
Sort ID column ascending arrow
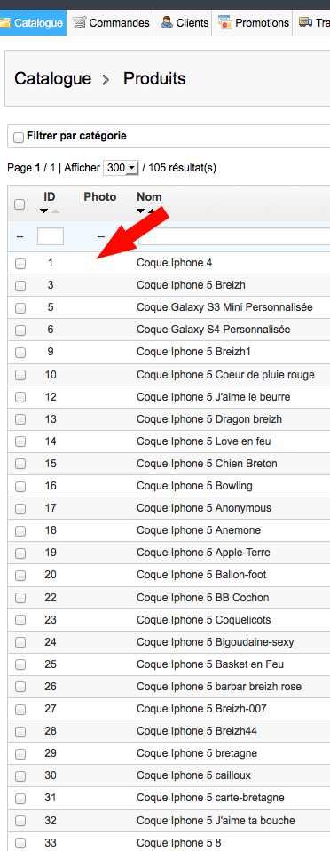[x=55, y=211]
